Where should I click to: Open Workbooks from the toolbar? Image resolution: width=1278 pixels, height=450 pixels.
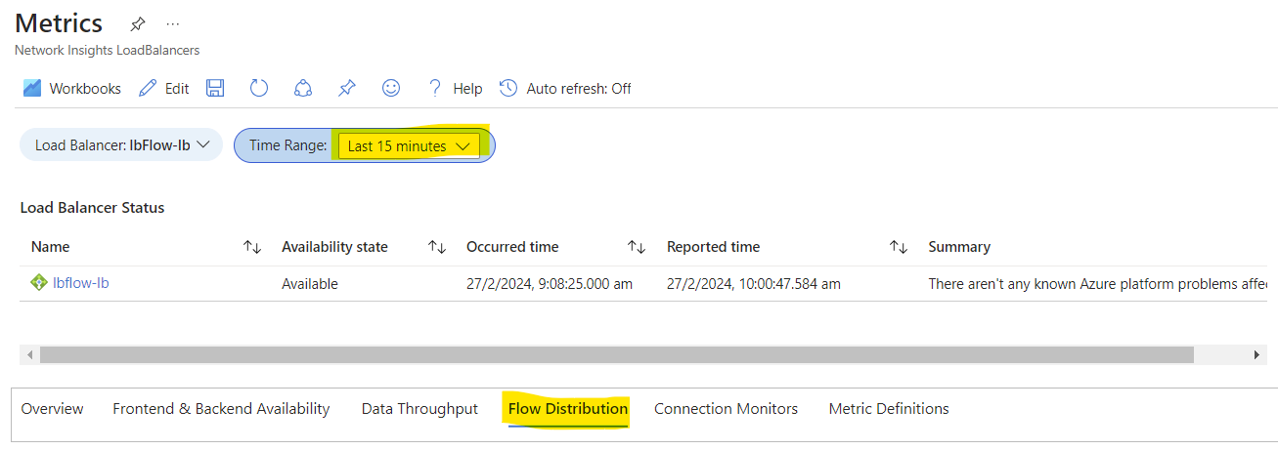point(72,88)
